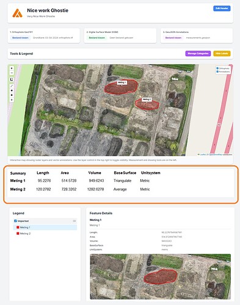Choose file for GeoJSON Annotations
This screenshot has height=305, width=240.
(173, 38)
